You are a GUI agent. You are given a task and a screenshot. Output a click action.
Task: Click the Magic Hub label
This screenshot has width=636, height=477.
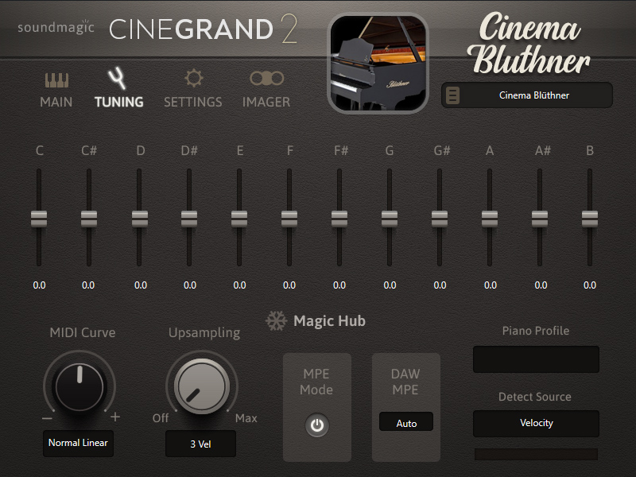coord(329,321)
